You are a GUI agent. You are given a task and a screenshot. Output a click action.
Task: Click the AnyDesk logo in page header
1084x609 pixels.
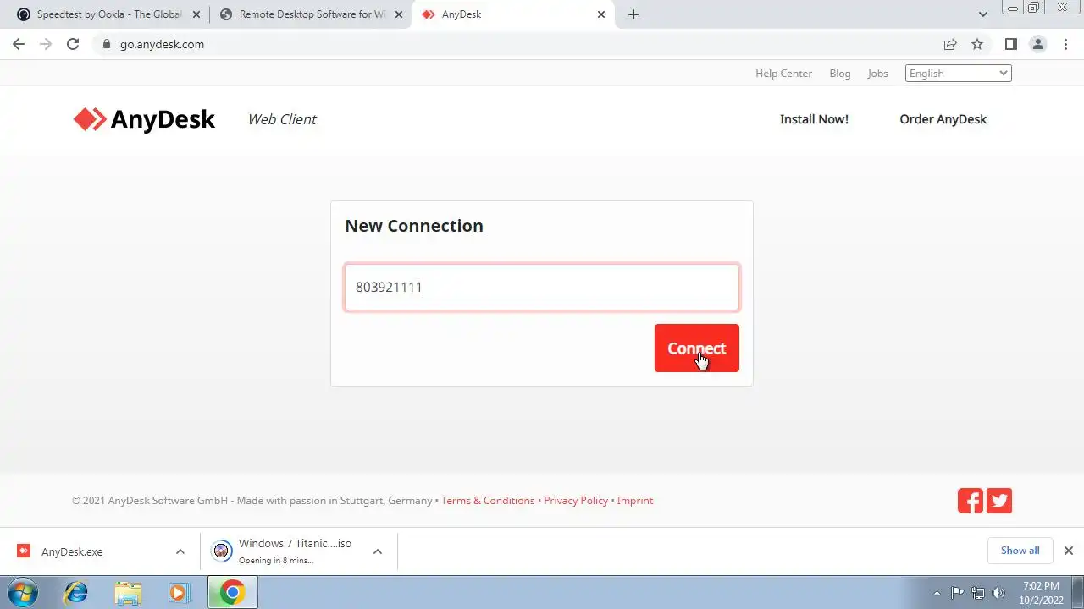pos(144,119)
